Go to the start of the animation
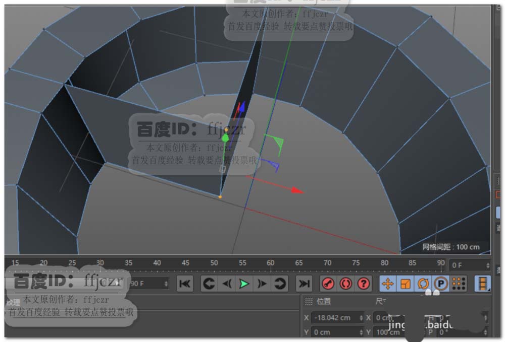The height and width of the screenshot is (342, 505). tap(185, 284)
